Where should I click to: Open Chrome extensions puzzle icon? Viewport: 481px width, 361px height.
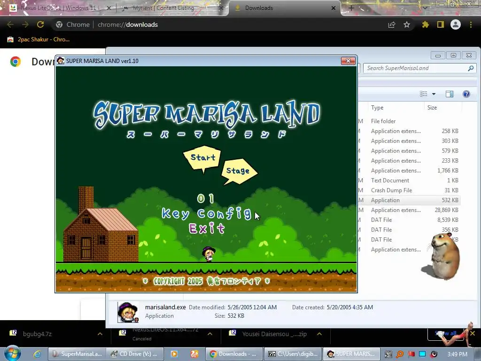pos(426,24)
